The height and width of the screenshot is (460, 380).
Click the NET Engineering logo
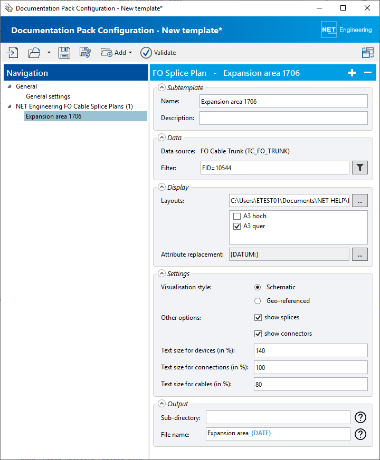[346, 30]
